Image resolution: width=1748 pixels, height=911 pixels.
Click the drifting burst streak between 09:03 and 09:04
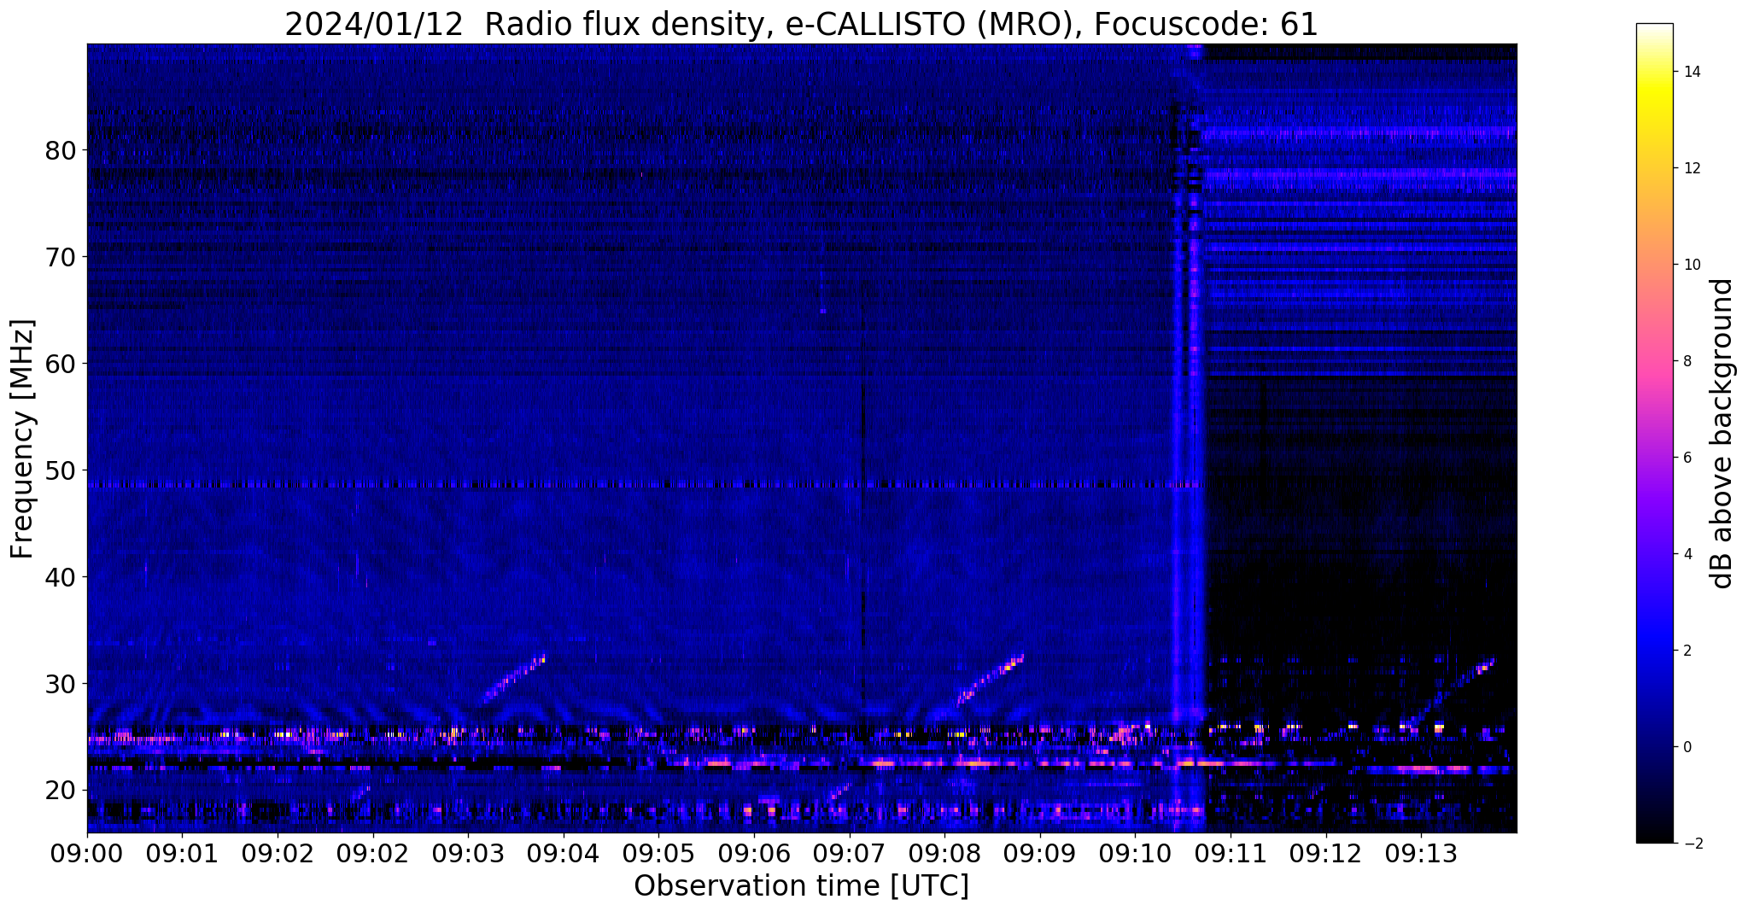(513, 678)
